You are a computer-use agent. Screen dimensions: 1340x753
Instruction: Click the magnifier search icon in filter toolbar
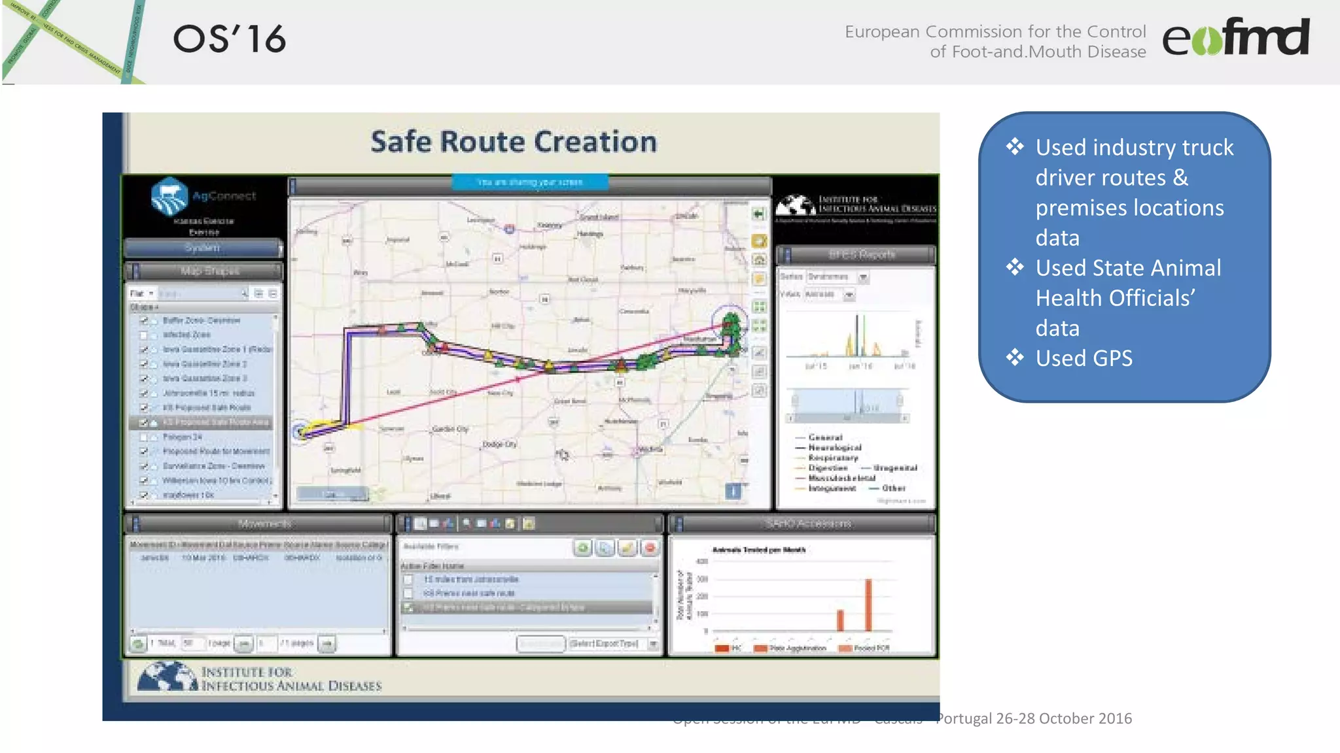point(467,524)
